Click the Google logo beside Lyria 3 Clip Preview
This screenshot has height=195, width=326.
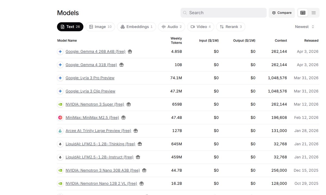tap(60, 91)
